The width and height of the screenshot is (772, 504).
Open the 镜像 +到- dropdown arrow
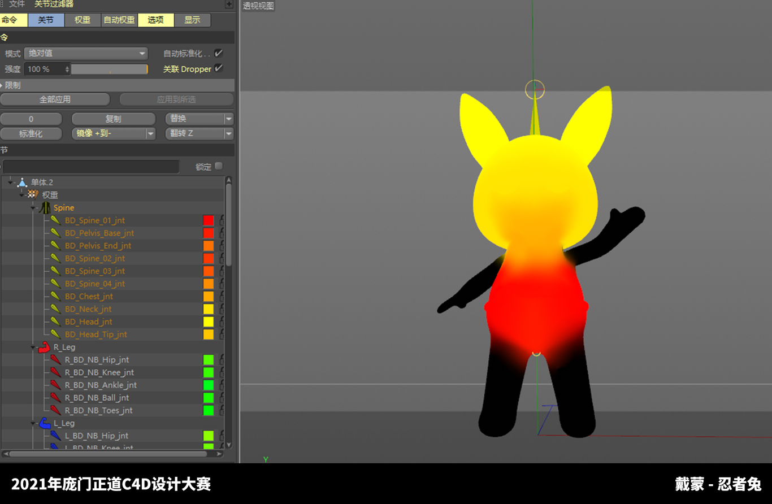click(x=150, y=134)
